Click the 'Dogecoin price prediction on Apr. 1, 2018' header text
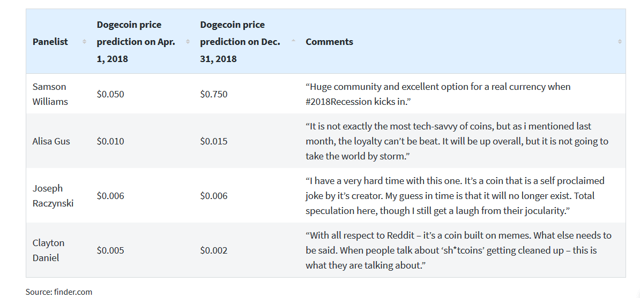Viewport: 640px width, 298px height. (x=136, y=42)
